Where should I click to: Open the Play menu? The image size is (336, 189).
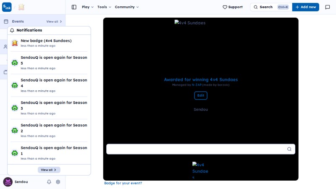88,7
